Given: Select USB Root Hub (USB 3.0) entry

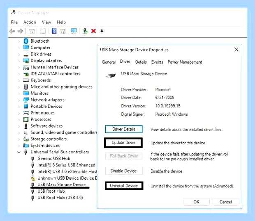Looking at the screenshot, I should [60, 198].
